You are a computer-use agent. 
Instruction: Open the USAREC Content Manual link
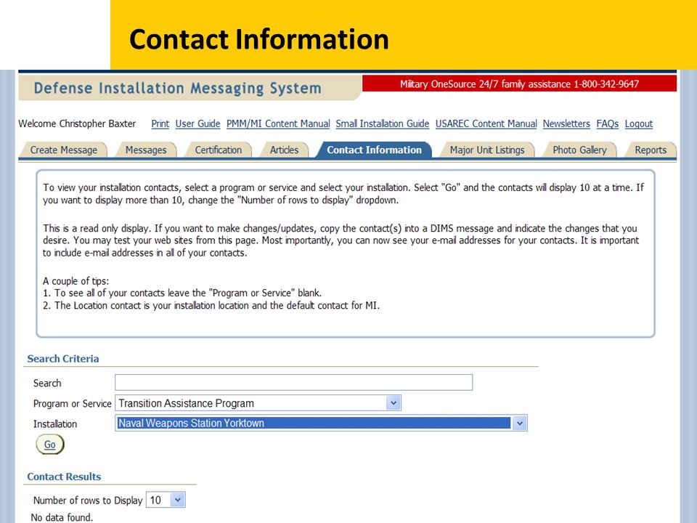486,123
